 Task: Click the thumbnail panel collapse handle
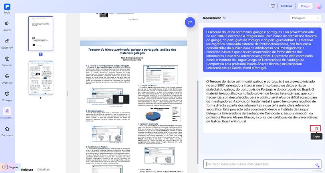coord(68,94)
